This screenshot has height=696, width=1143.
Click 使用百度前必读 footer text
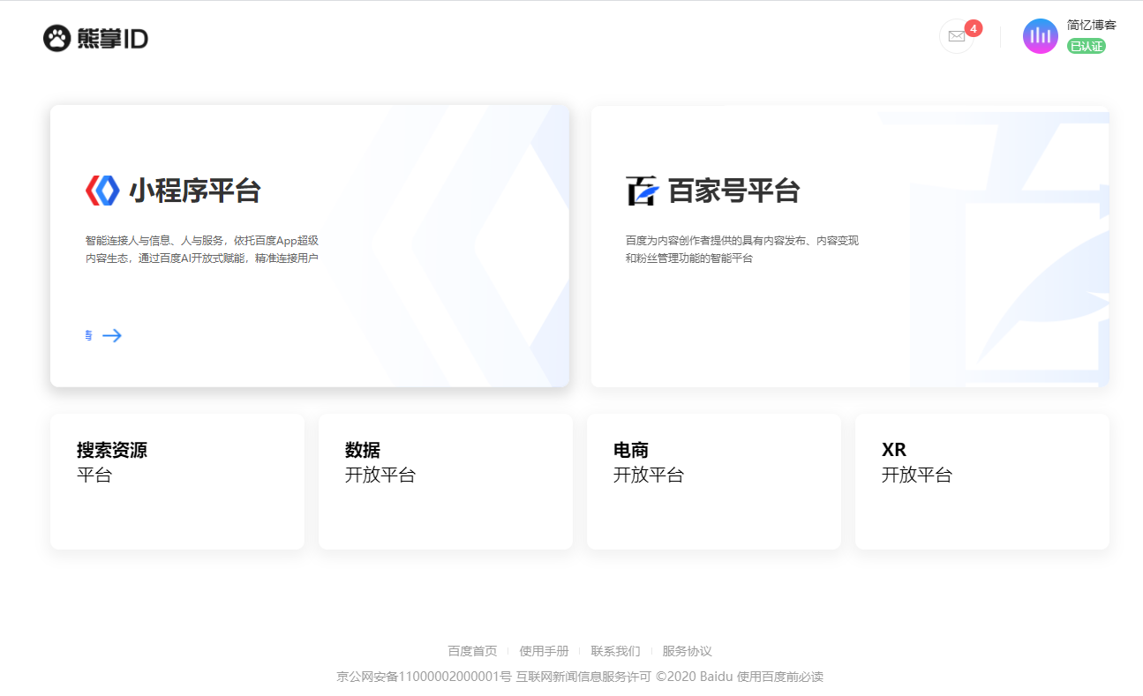tap(780, 677)
